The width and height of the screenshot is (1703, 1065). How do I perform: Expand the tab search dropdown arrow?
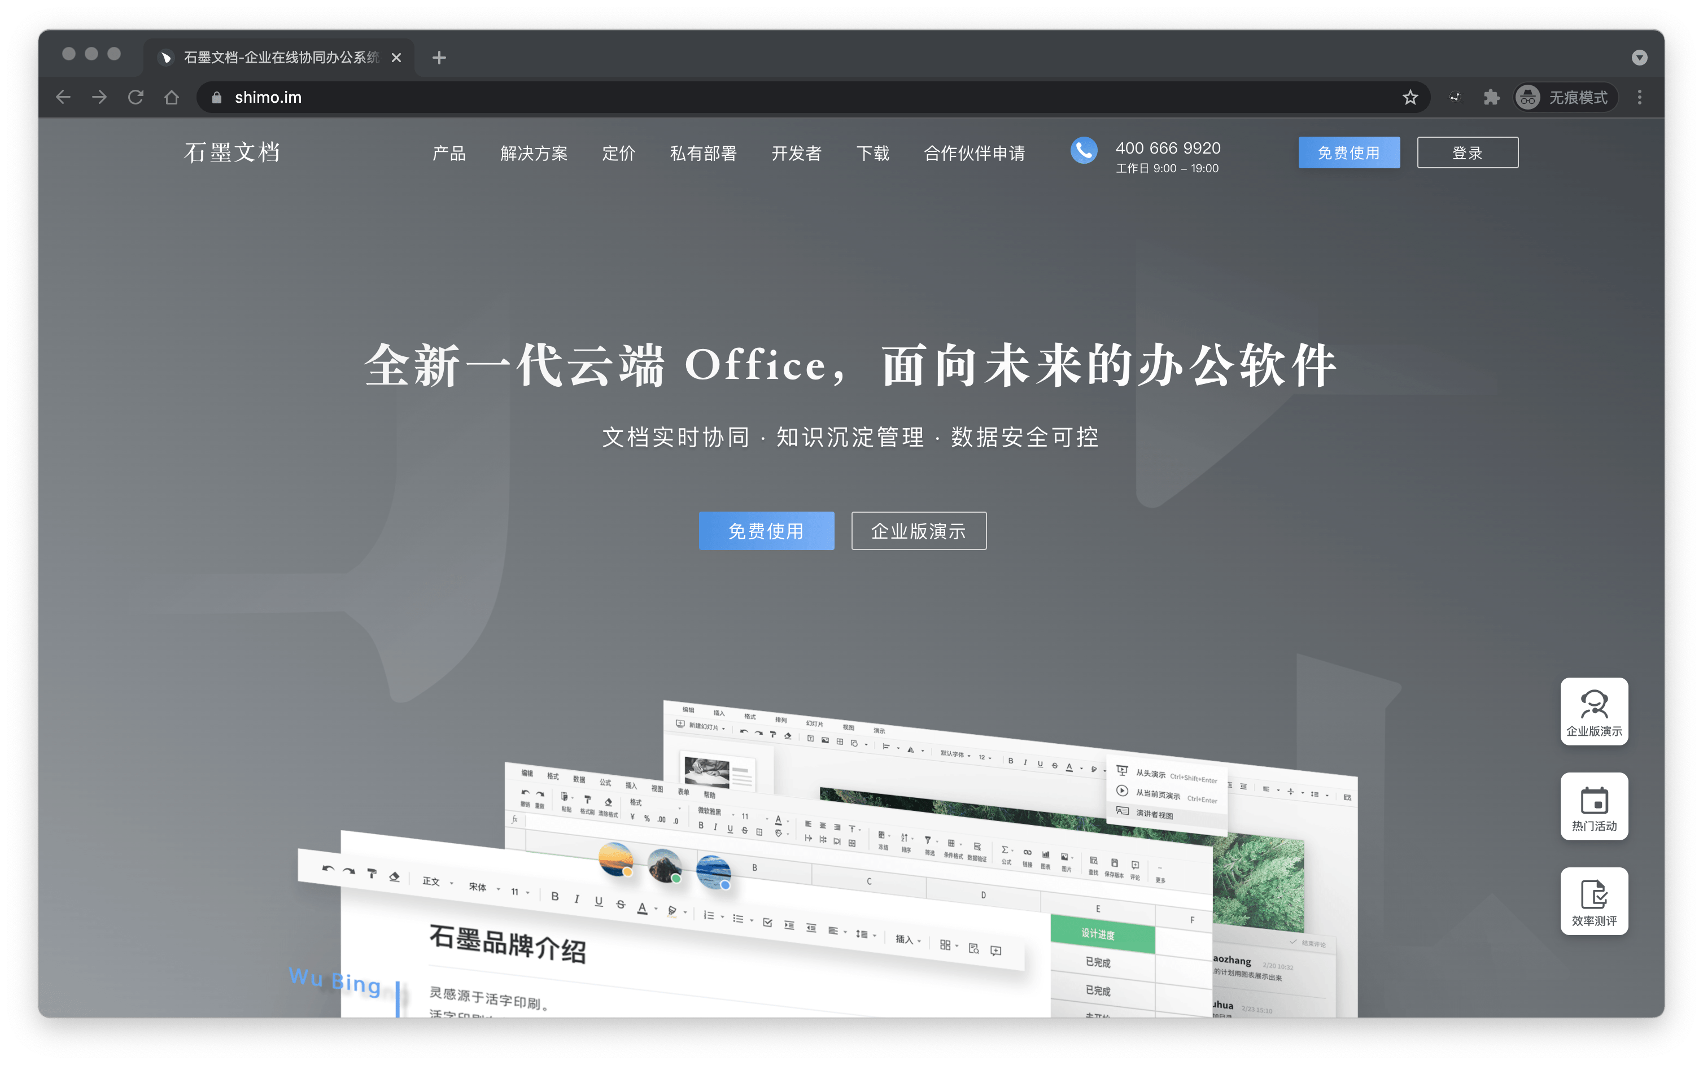[1640, 58]
